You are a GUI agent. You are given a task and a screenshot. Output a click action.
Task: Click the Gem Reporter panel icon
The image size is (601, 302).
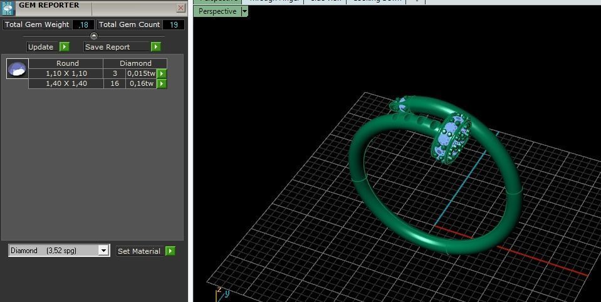(x=8, y=8)
